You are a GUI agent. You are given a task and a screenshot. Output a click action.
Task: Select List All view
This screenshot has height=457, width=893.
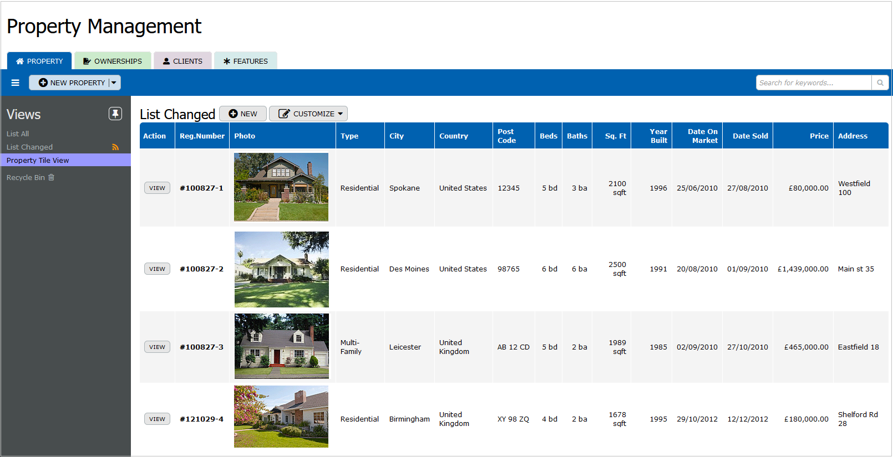pos(18,133)
